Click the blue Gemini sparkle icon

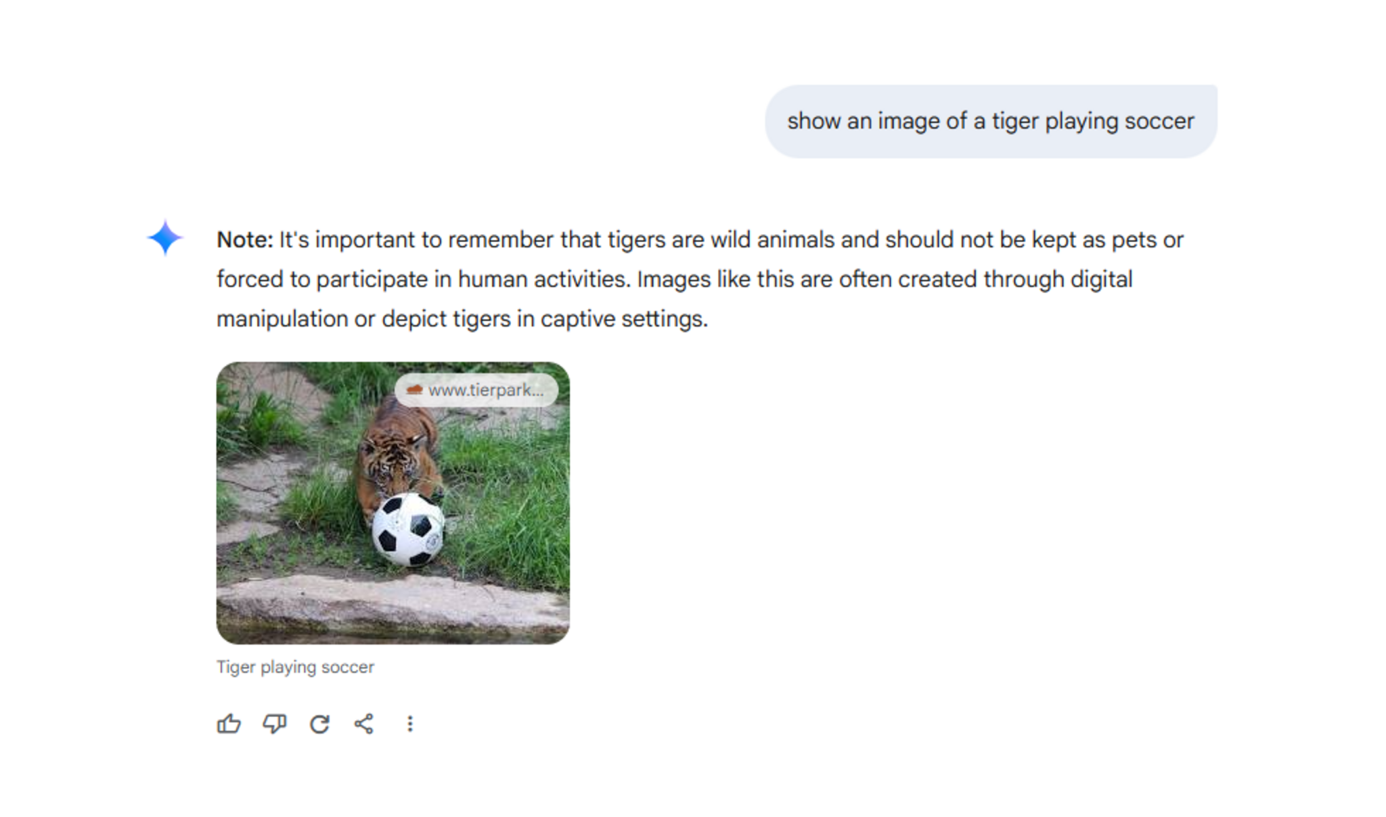coord(164,238)
